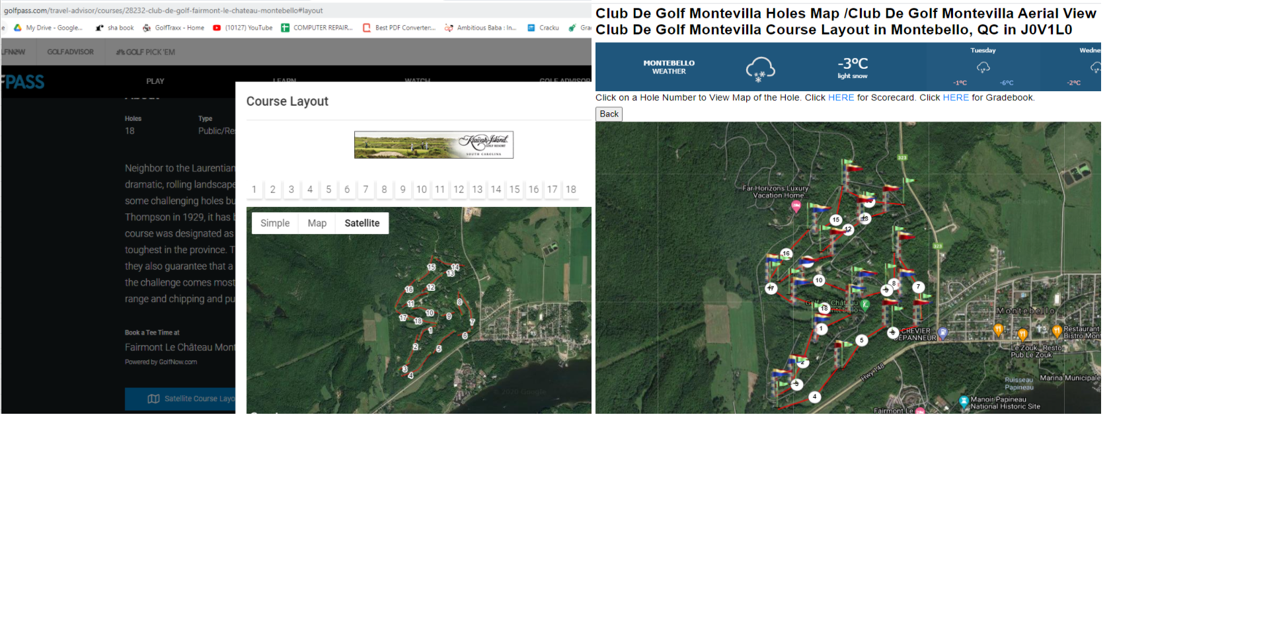
Task: Switch the layout map to Map view
Action: (x=317, y=223)
